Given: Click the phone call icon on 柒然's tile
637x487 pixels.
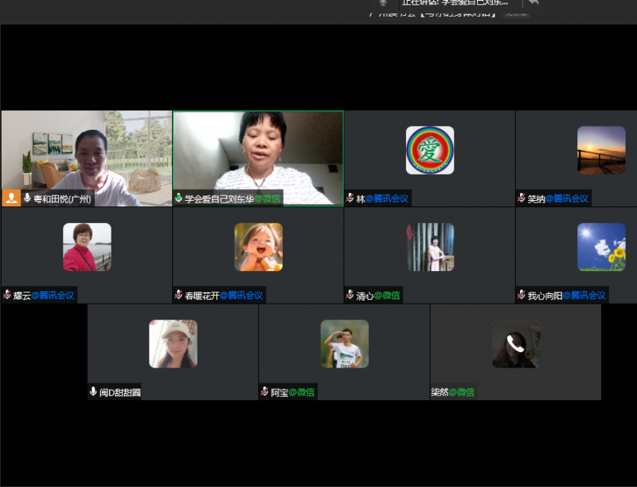Looking at the screenshot, I should pos(515,344).
